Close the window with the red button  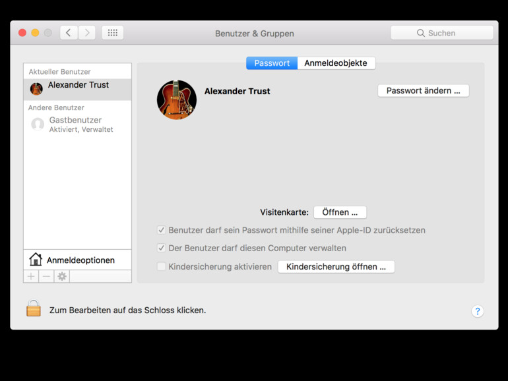pyautogui.click(x=22, y=33)
